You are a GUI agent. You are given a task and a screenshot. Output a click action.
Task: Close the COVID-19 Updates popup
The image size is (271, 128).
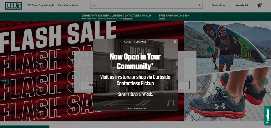click(175, 41)
